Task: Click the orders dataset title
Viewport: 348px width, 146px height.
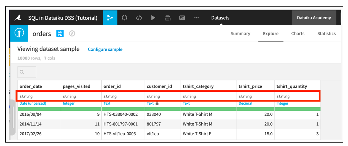Action: tap(42, 34)
